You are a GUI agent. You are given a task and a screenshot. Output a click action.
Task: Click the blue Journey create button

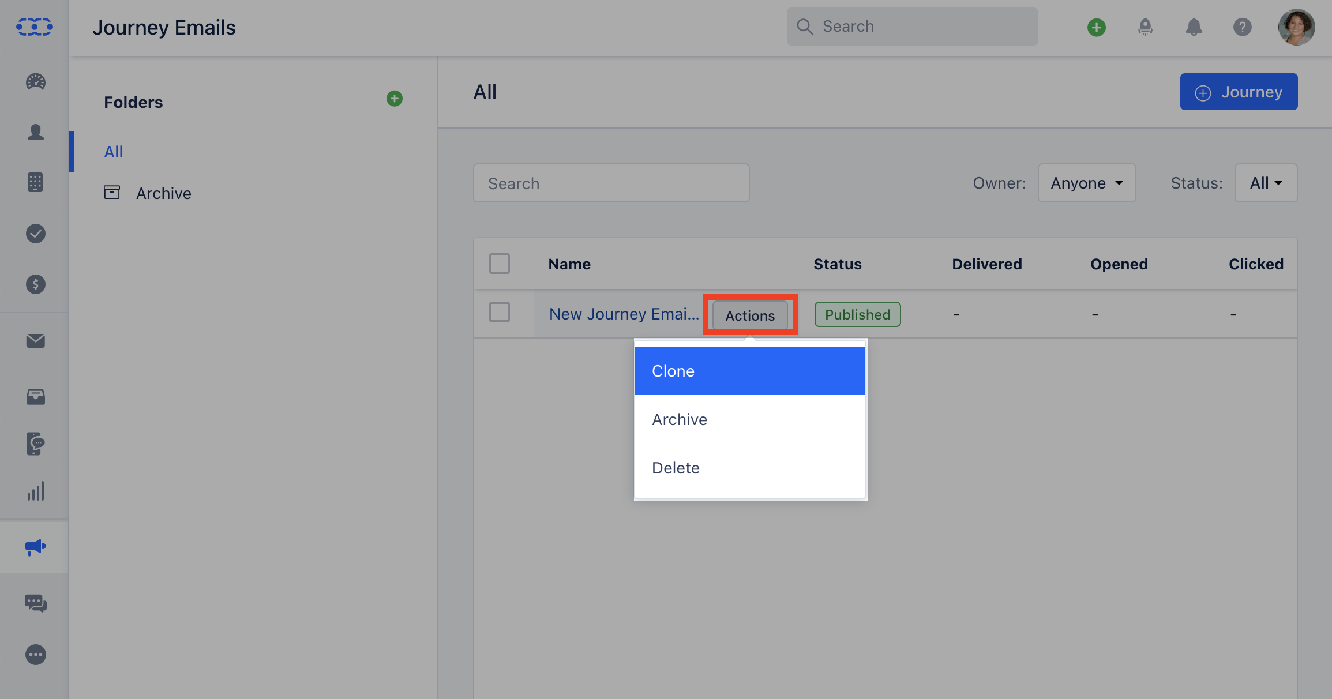[x=1239, y=92]
